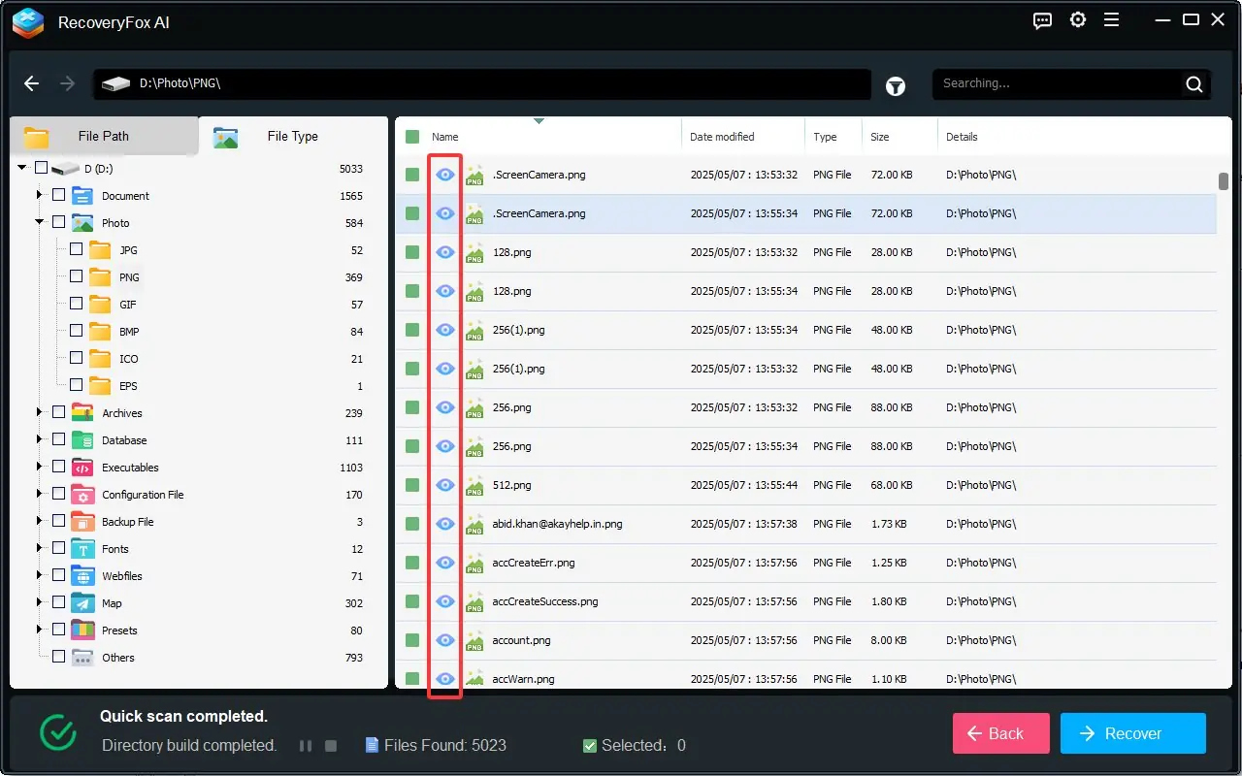Click the D:\Photo\PNG\ path field

[482, 84]
